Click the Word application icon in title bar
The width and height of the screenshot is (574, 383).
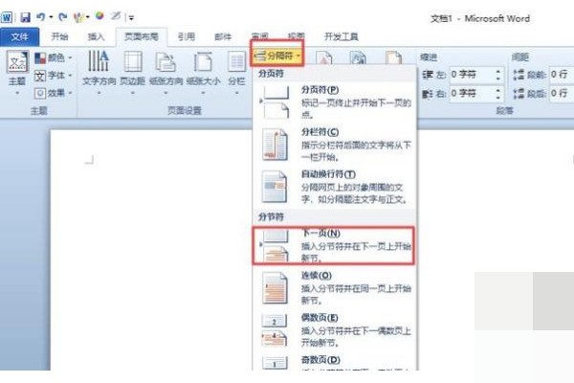click(7, 17)
